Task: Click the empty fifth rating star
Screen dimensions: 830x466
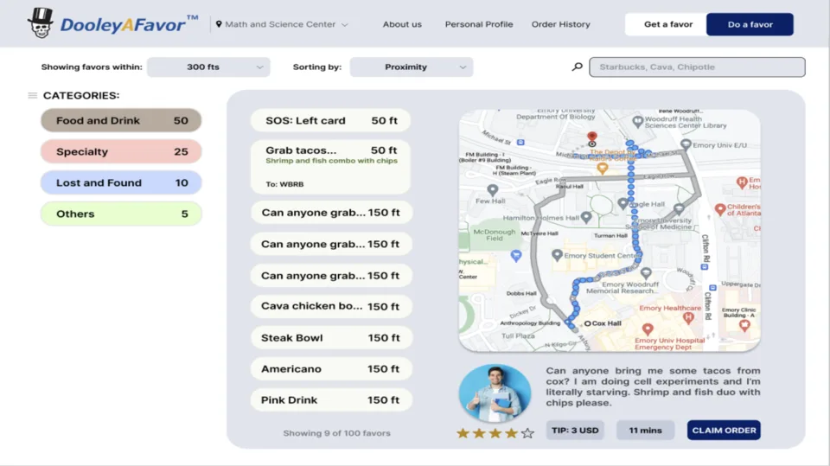Action: pos(527,433)
